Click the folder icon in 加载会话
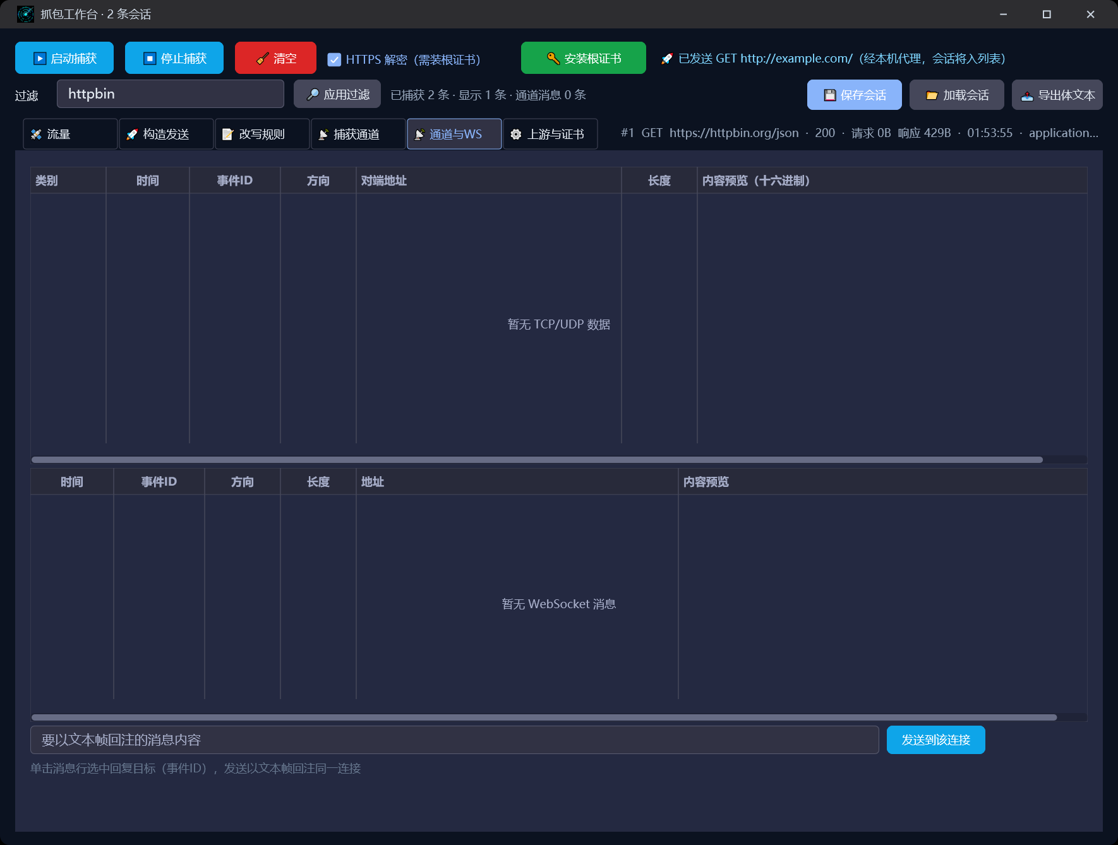The width and height of the screenshot is (1118, 845). tap(932, 95)
